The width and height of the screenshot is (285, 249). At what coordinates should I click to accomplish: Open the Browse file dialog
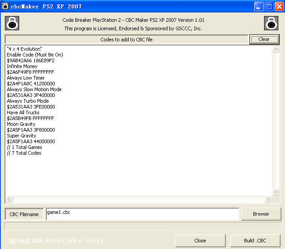(261, 214)
